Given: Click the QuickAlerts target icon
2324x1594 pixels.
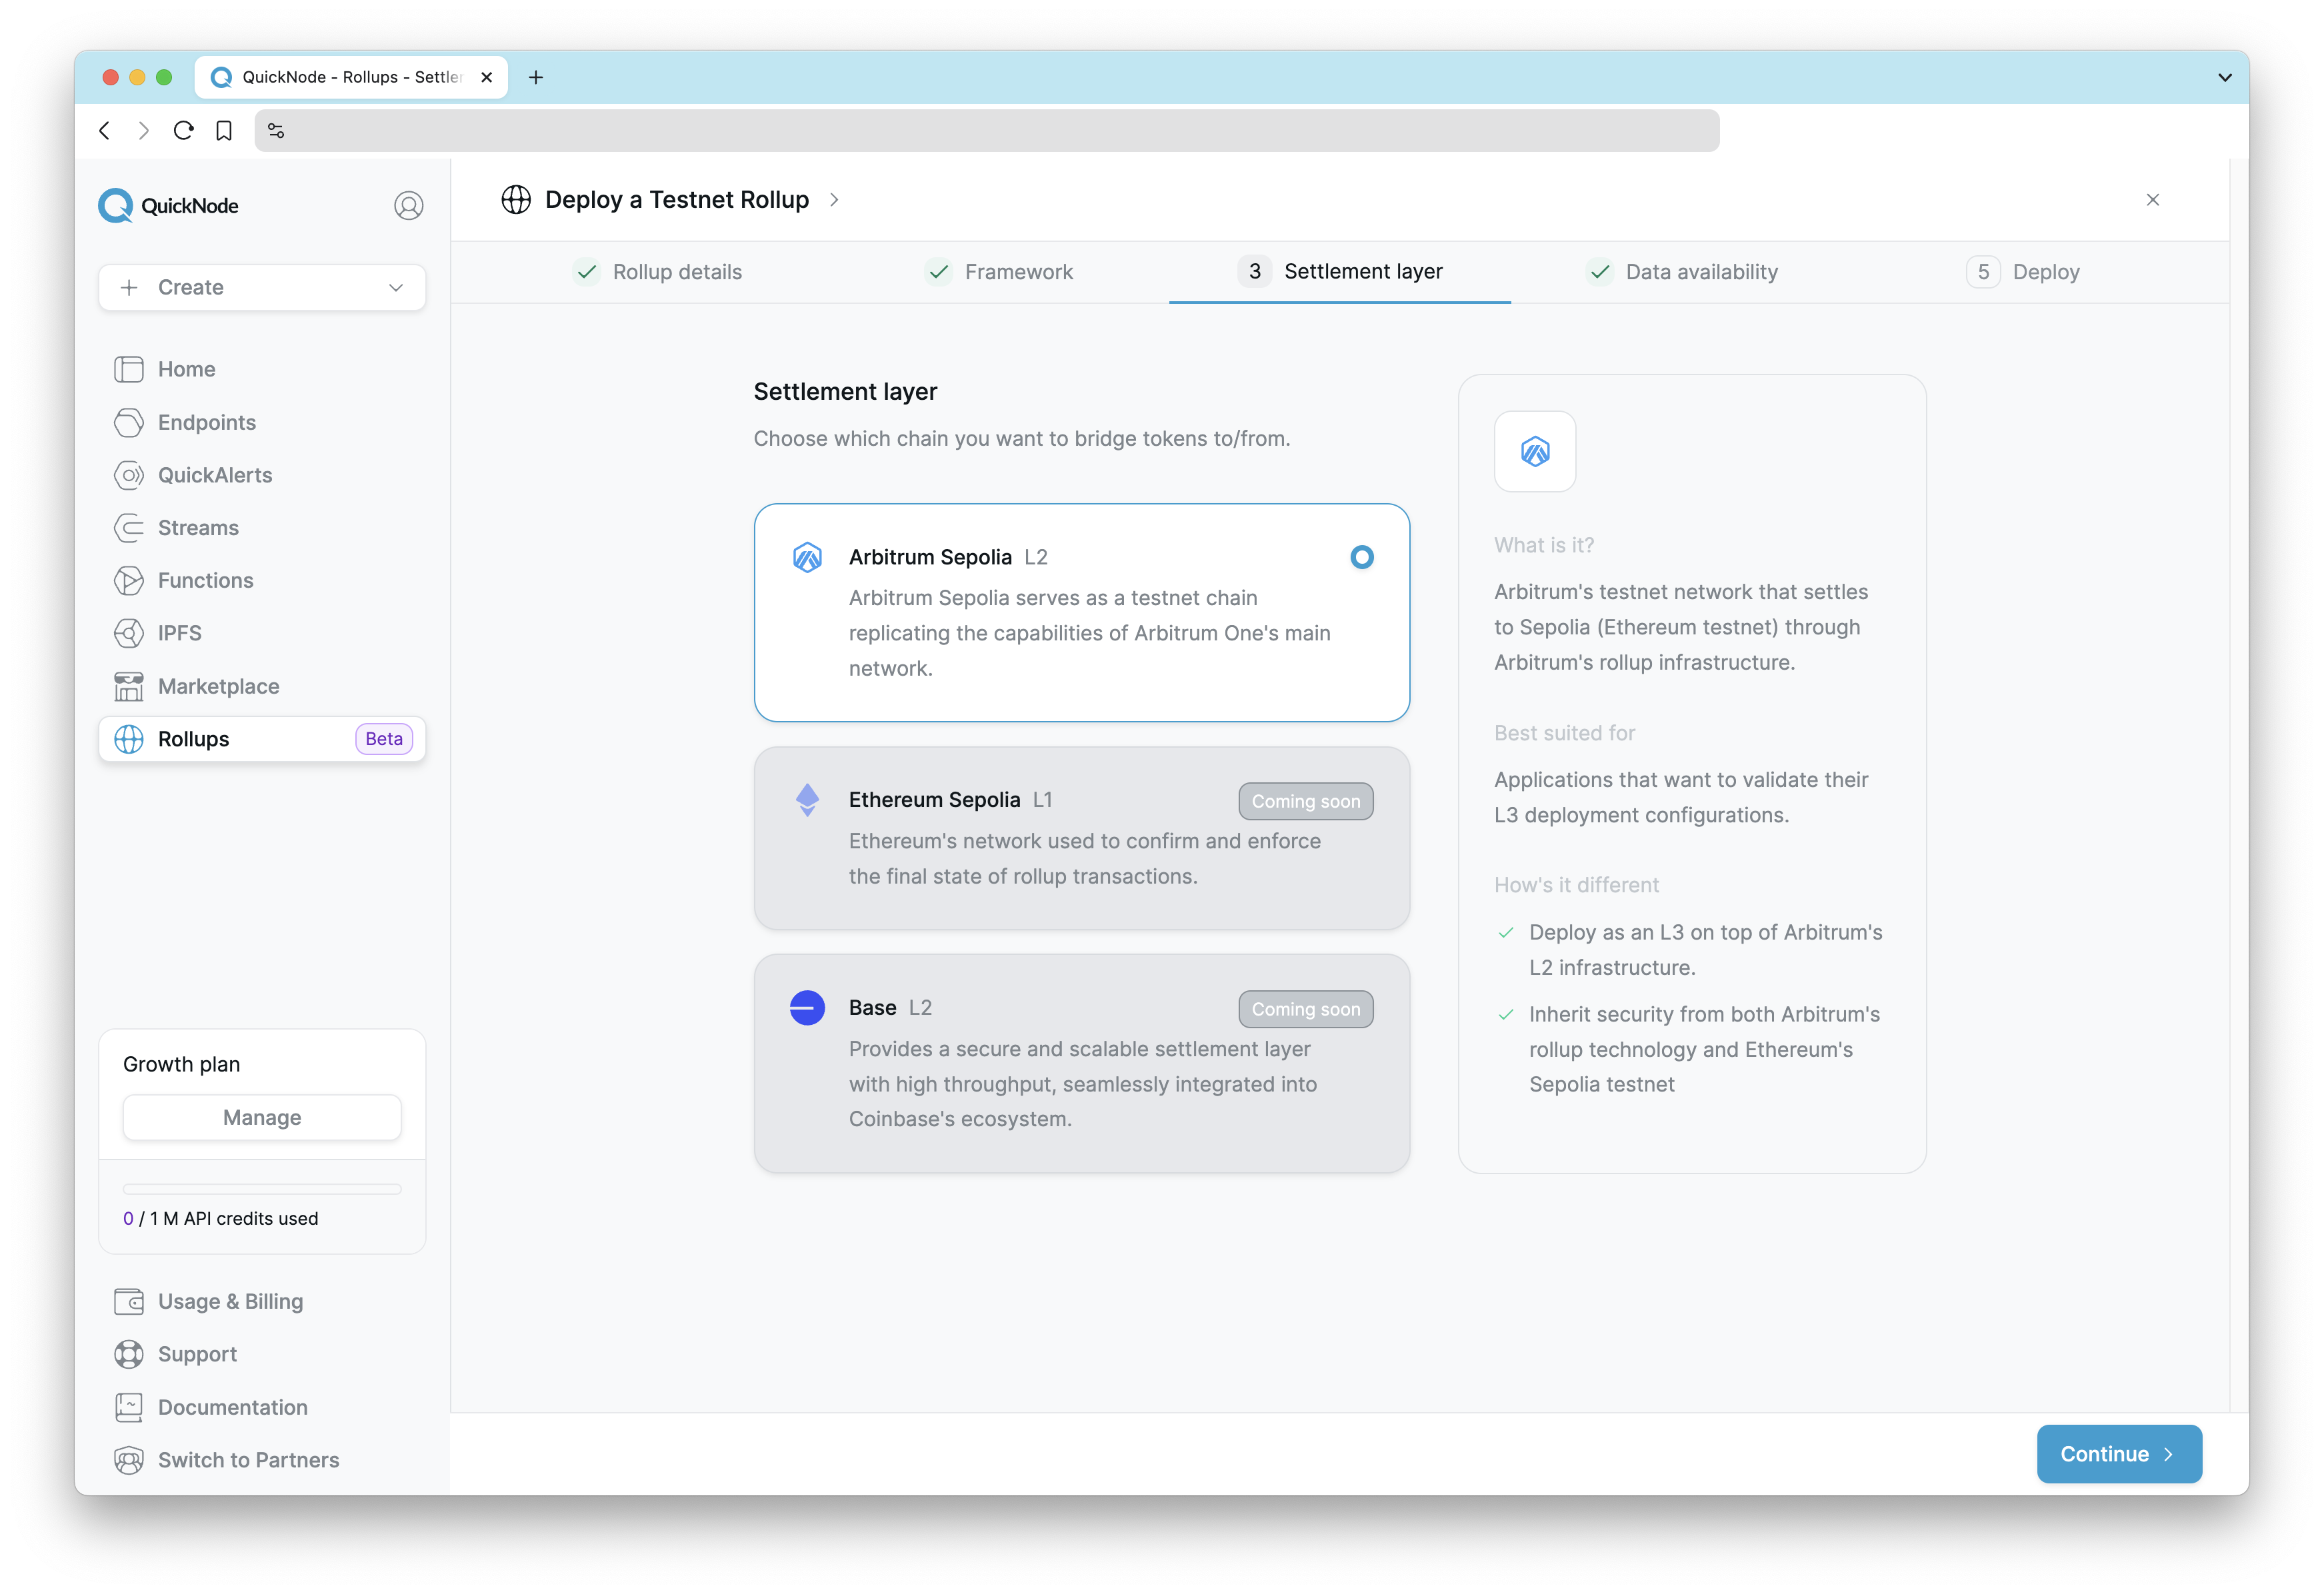Looking at the screenshot, I should coord(129,474).
